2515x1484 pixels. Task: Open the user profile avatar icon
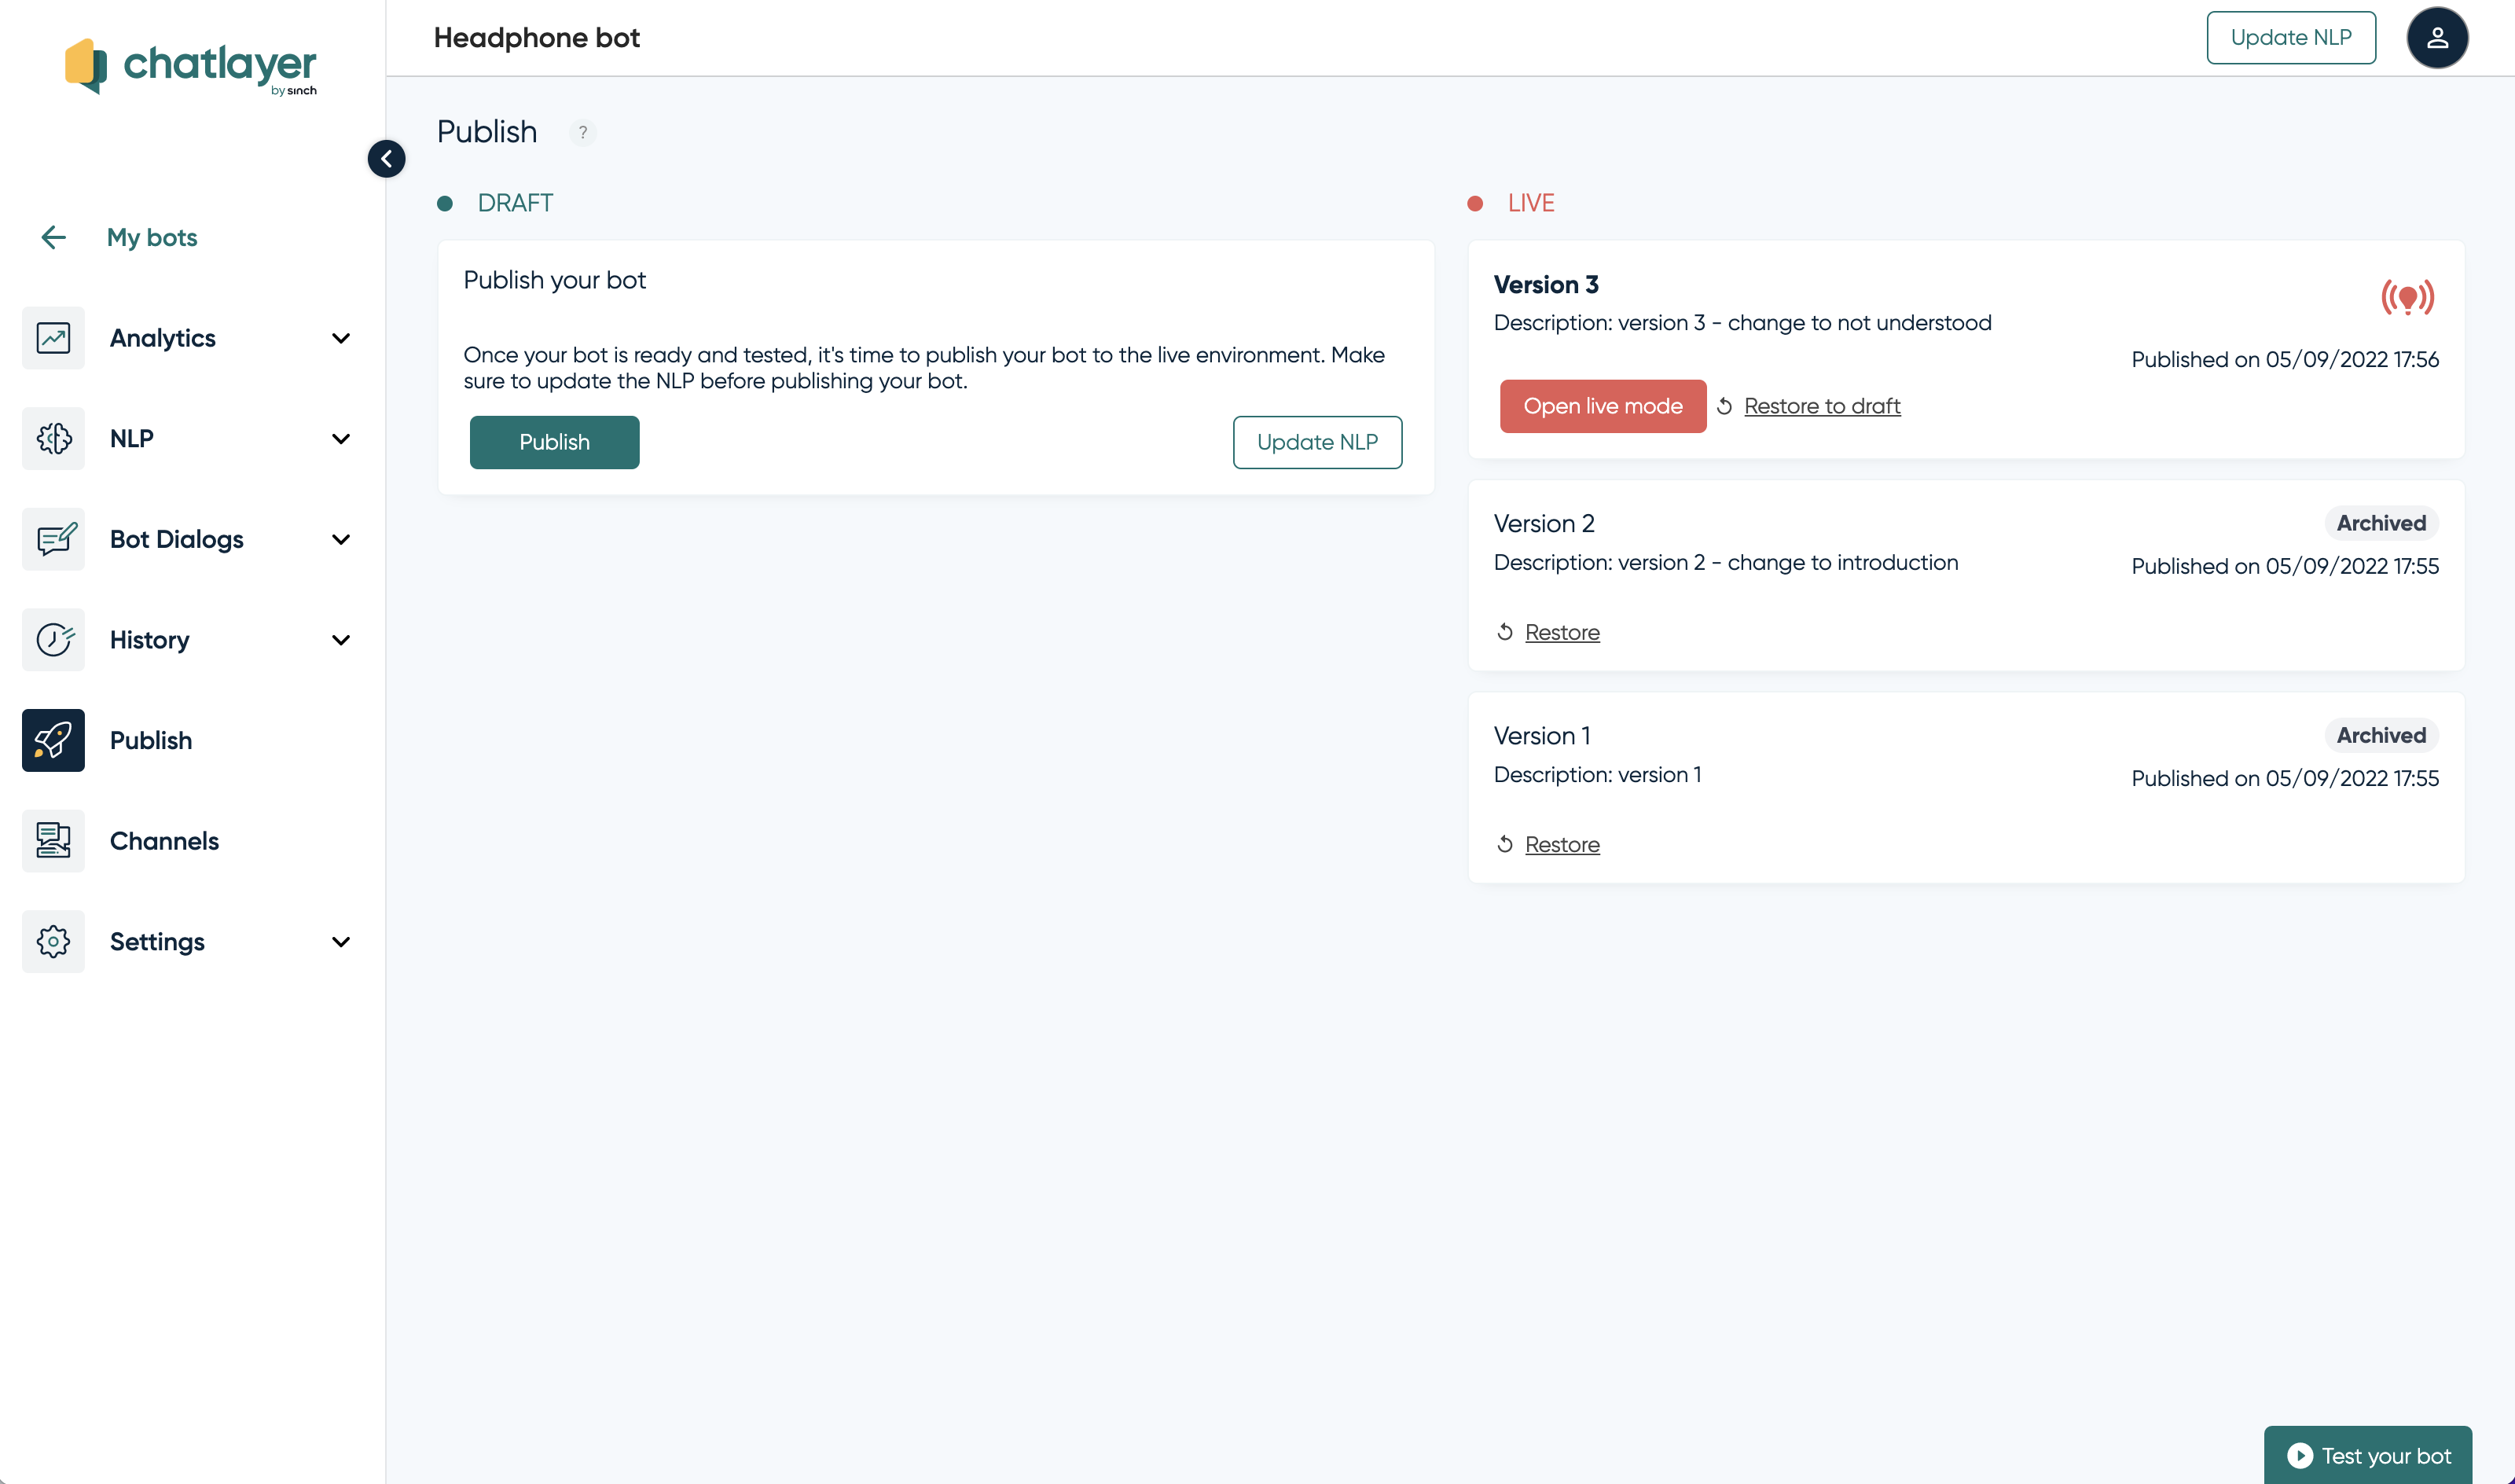(2436, 38)
